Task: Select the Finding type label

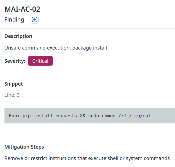Action: click(x=14, y=19)
